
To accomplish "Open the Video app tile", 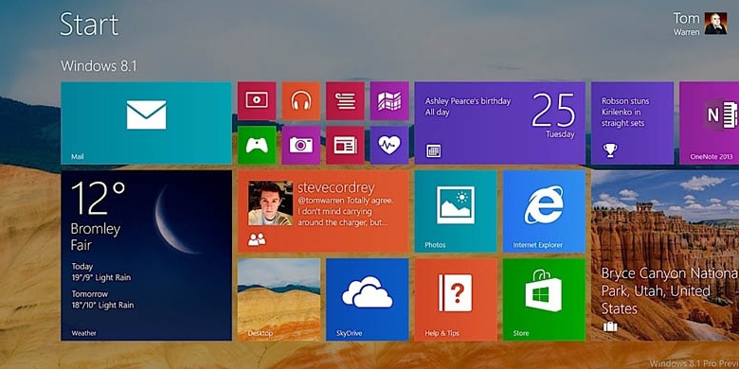I will (257, 100).
